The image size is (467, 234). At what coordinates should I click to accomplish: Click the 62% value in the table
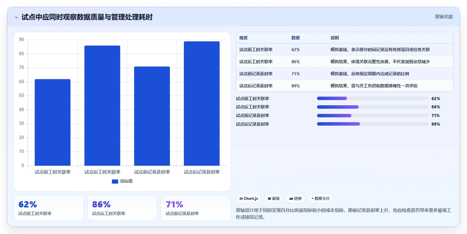pos(296,50)
